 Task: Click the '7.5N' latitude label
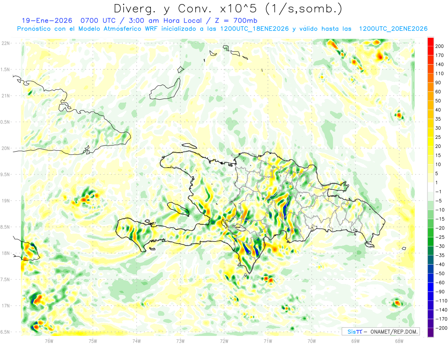(5, 279)
